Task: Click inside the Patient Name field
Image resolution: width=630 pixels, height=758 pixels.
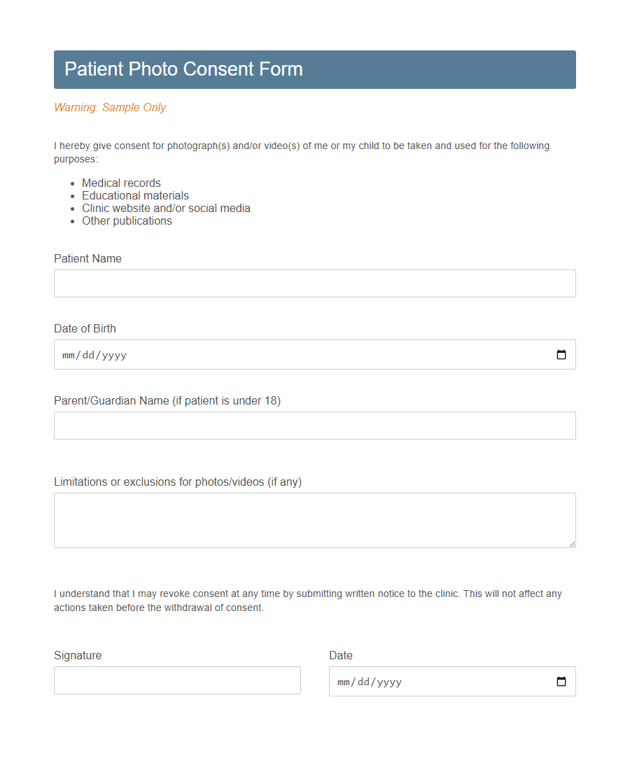Action: click(x=314, y=283)
